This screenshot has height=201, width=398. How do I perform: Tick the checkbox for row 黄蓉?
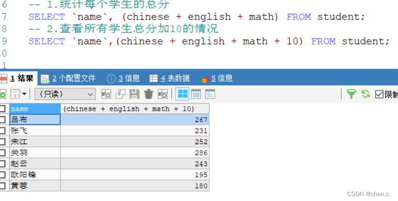tap(2, 186)
